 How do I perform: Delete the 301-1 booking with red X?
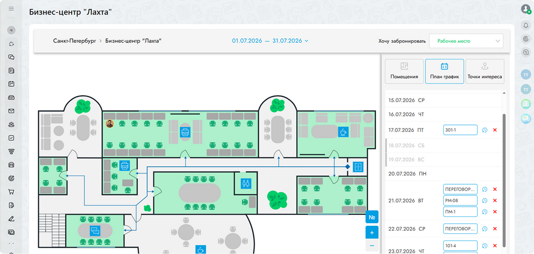495,130
